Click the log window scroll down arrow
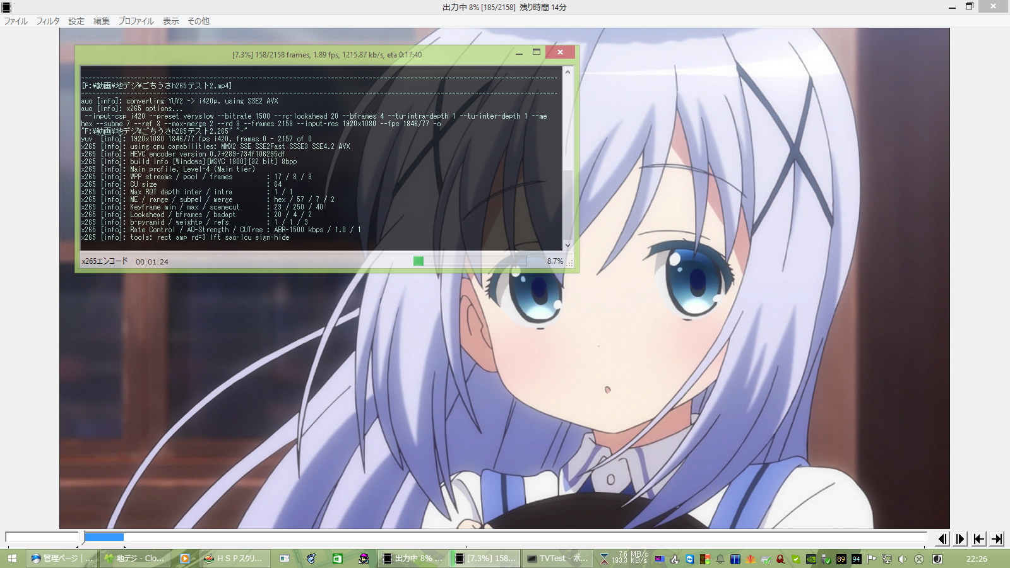The image size is (1010, 568). coord(567,245)
